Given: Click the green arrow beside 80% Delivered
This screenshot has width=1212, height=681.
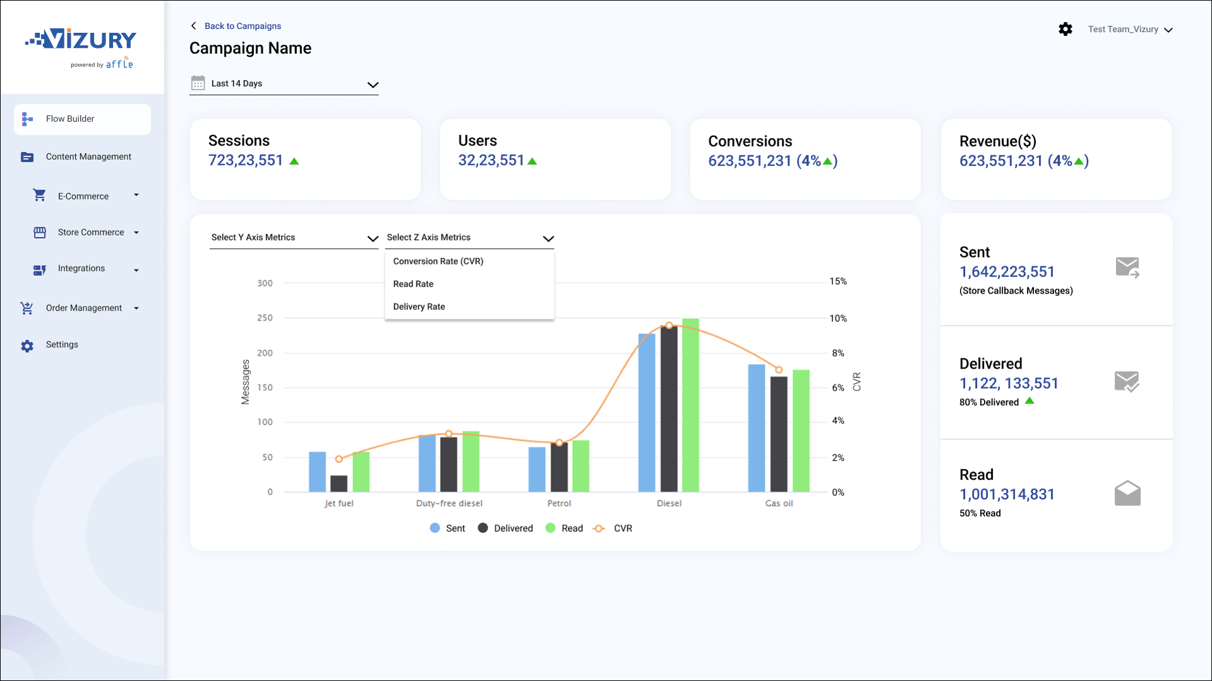Looking at the screenshot, I should [1029, 401].
